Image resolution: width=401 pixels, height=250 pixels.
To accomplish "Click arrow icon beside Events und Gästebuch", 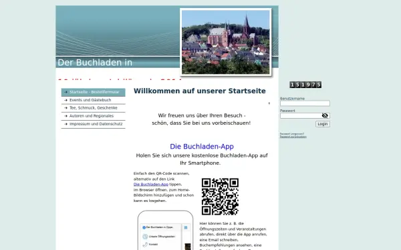I will tap(65, 100).
